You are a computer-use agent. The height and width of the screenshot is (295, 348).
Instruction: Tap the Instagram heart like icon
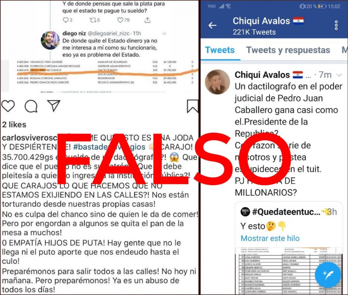(8, 106)
